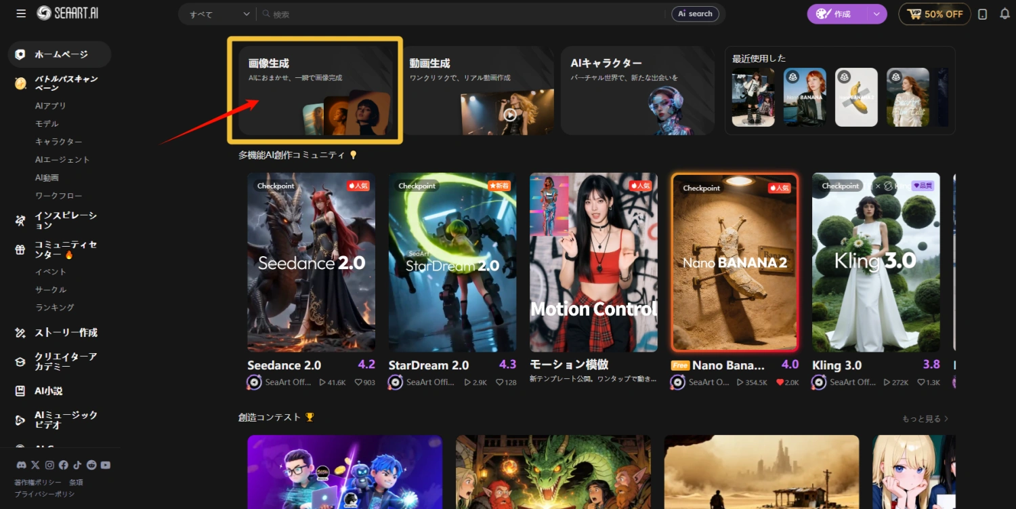Click the purple 作成 create button

(837, 14)
